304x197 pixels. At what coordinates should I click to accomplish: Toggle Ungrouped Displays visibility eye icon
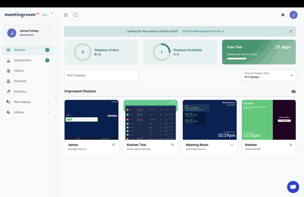click(293, 92)
